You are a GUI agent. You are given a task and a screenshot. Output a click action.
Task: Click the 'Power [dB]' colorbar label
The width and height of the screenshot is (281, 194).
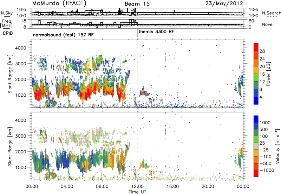coord(268,74)
